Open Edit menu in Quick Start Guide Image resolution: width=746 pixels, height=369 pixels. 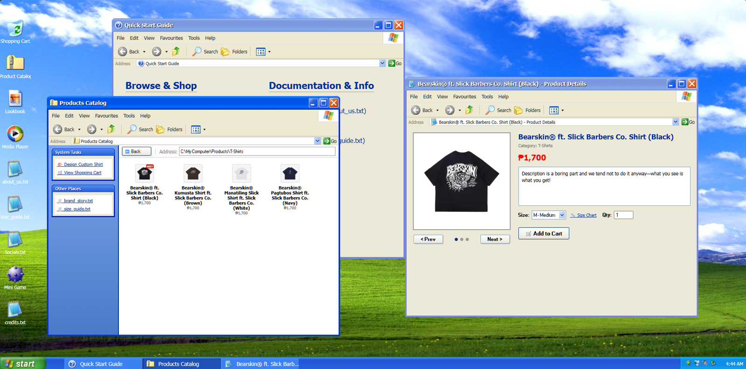pyautogui.click(x=134, y=38)
